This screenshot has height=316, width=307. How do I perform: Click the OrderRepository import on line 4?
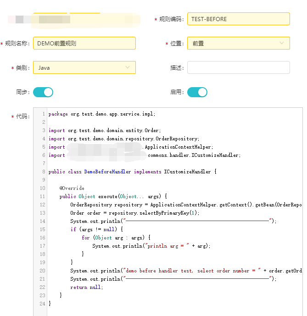tap(124, 139)
